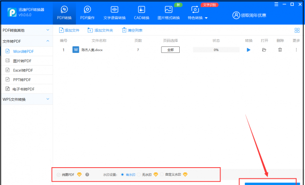Open output folder icon for 陈杰人案.docx
Viewport: 305px width, 185px height.
264,50
